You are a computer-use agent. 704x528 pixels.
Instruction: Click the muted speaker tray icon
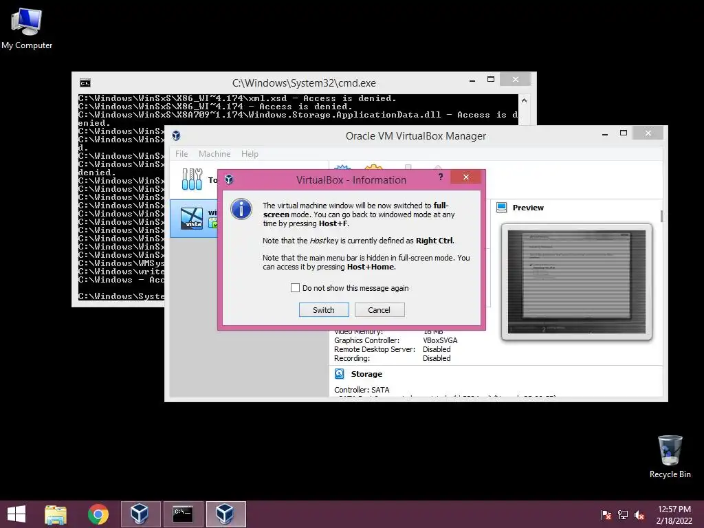[639, 514]
